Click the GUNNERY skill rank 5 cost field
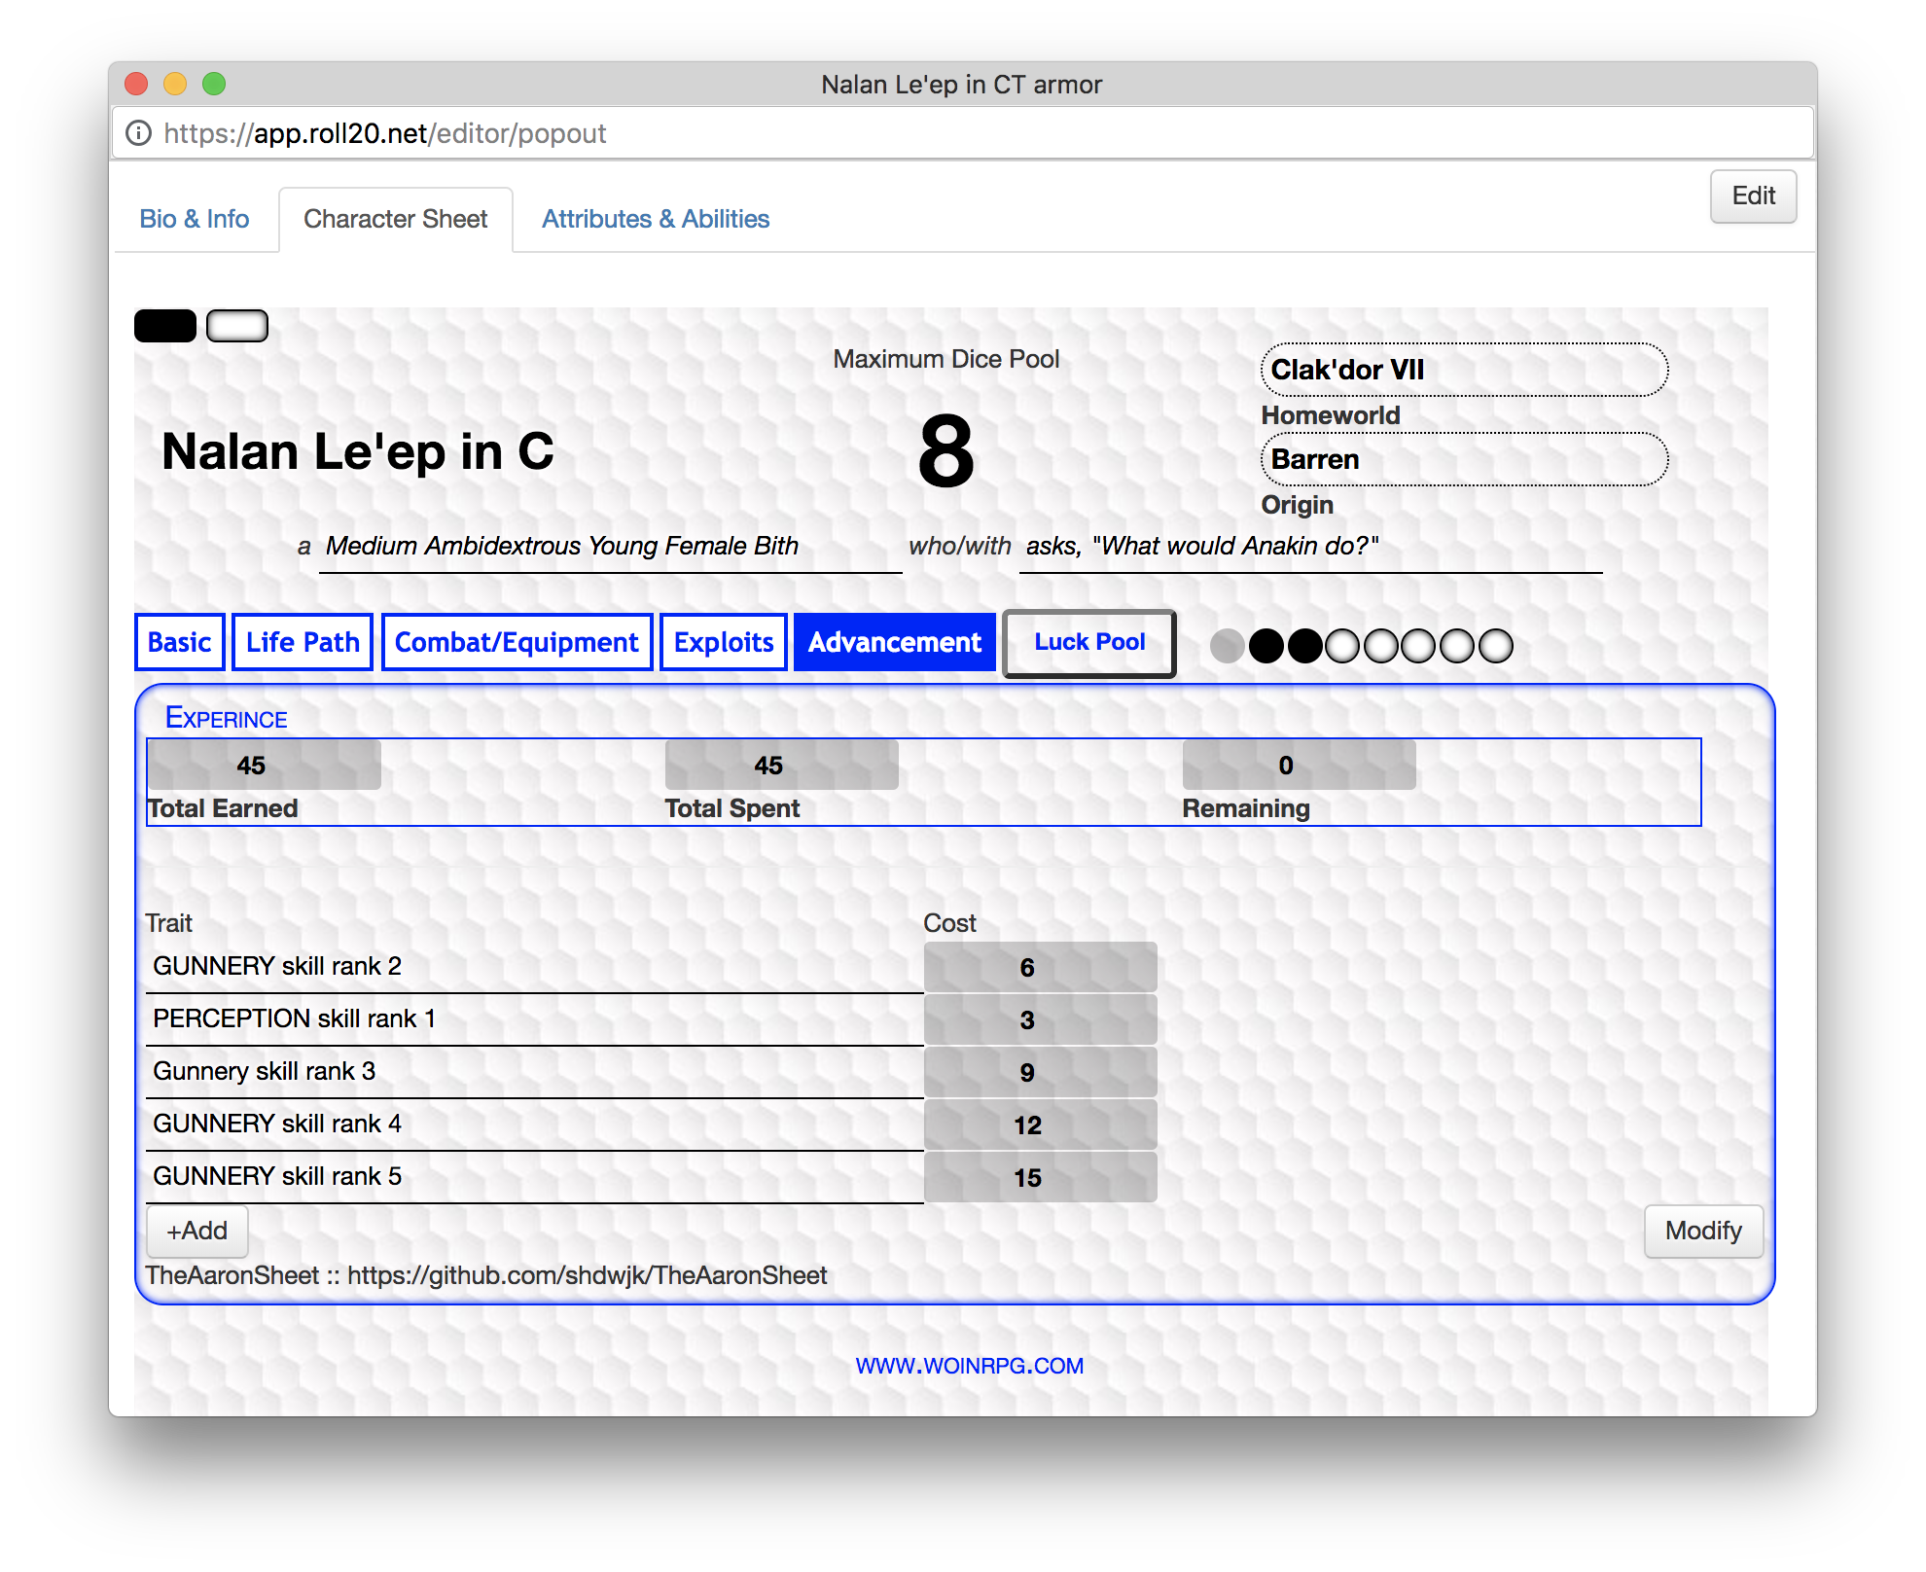Screen dimensions: 1926x1572 [1040, 1178]
